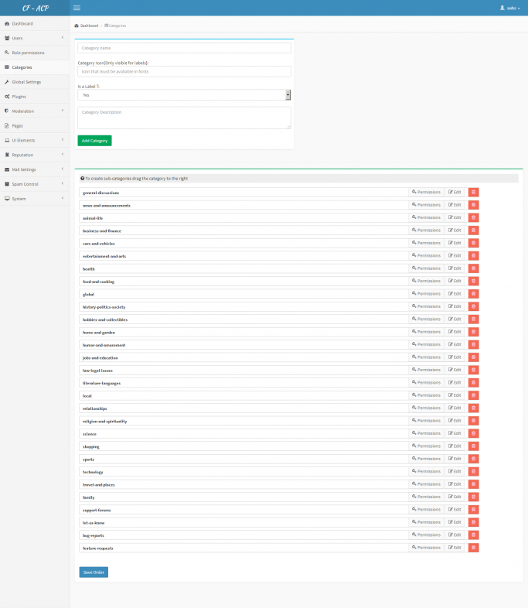Image resolution: width=528 pixels, height=608 pixels.
Task: Select the technology category row
Action: tap(244, 472)
